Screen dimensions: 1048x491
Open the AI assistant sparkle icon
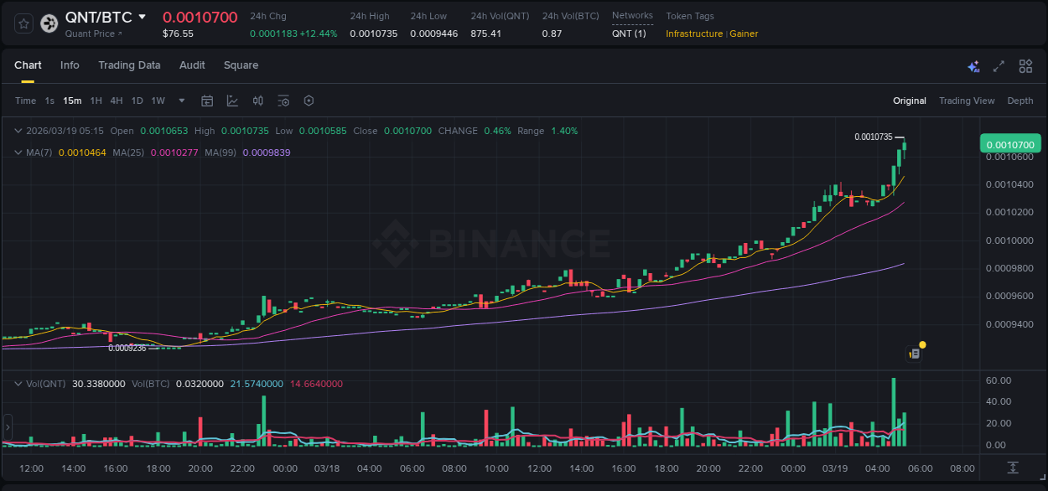point(973,66)
